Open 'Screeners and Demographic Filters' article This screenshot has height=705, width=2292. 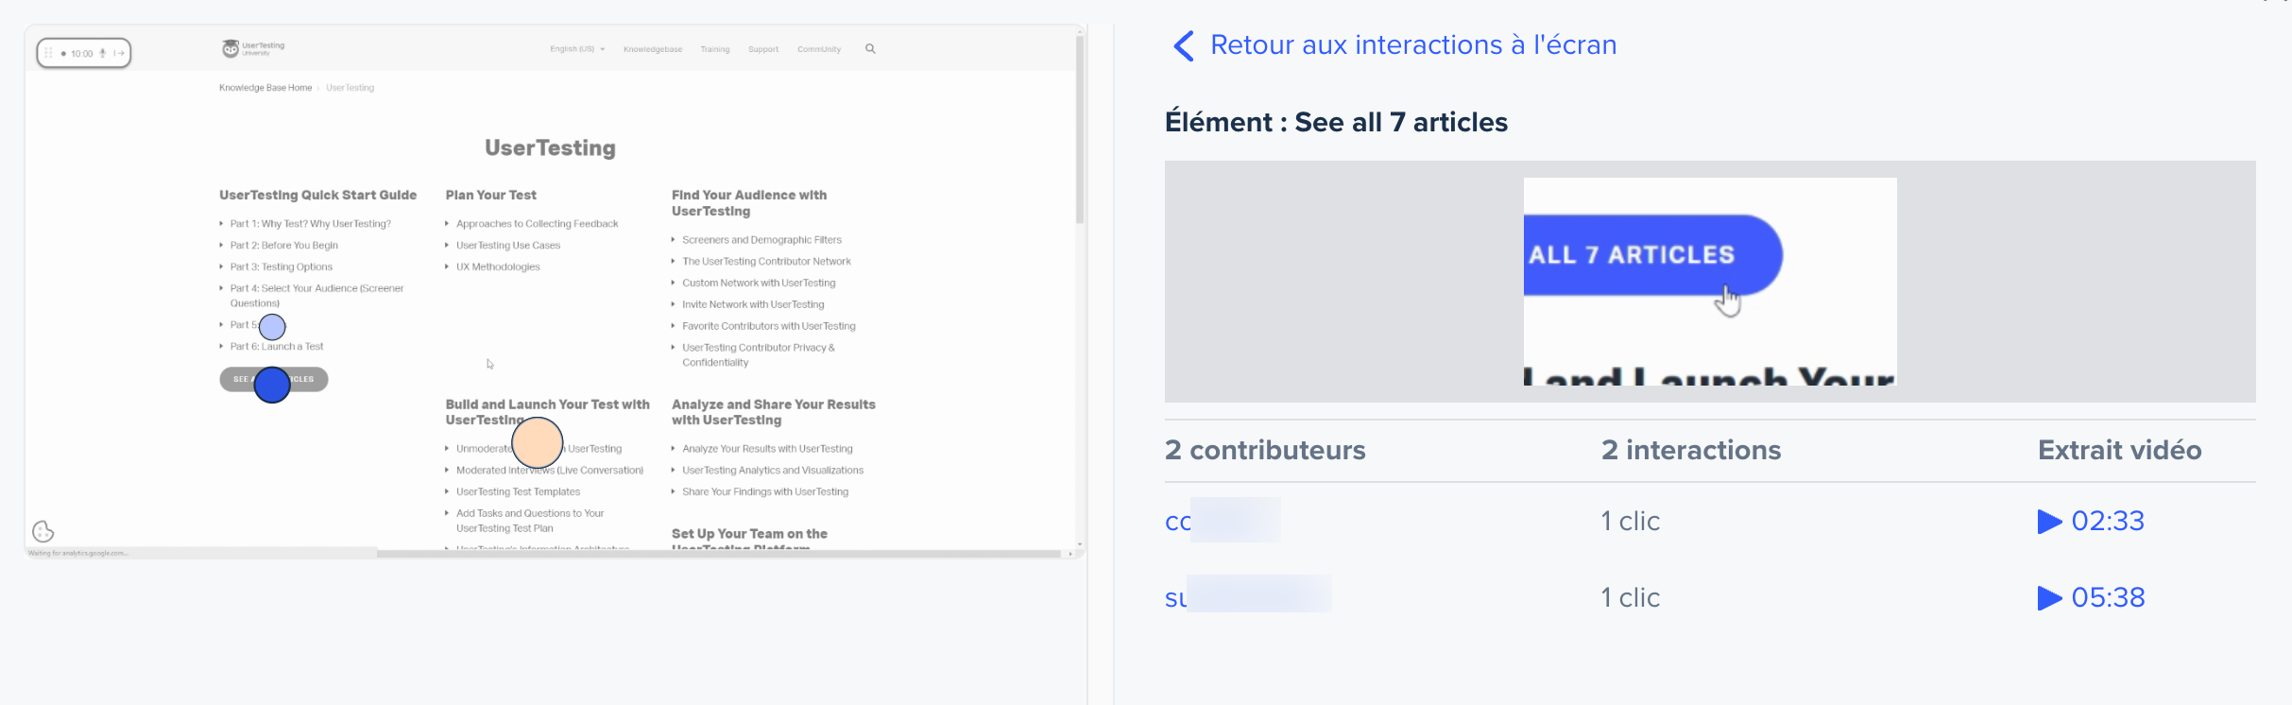762,240
